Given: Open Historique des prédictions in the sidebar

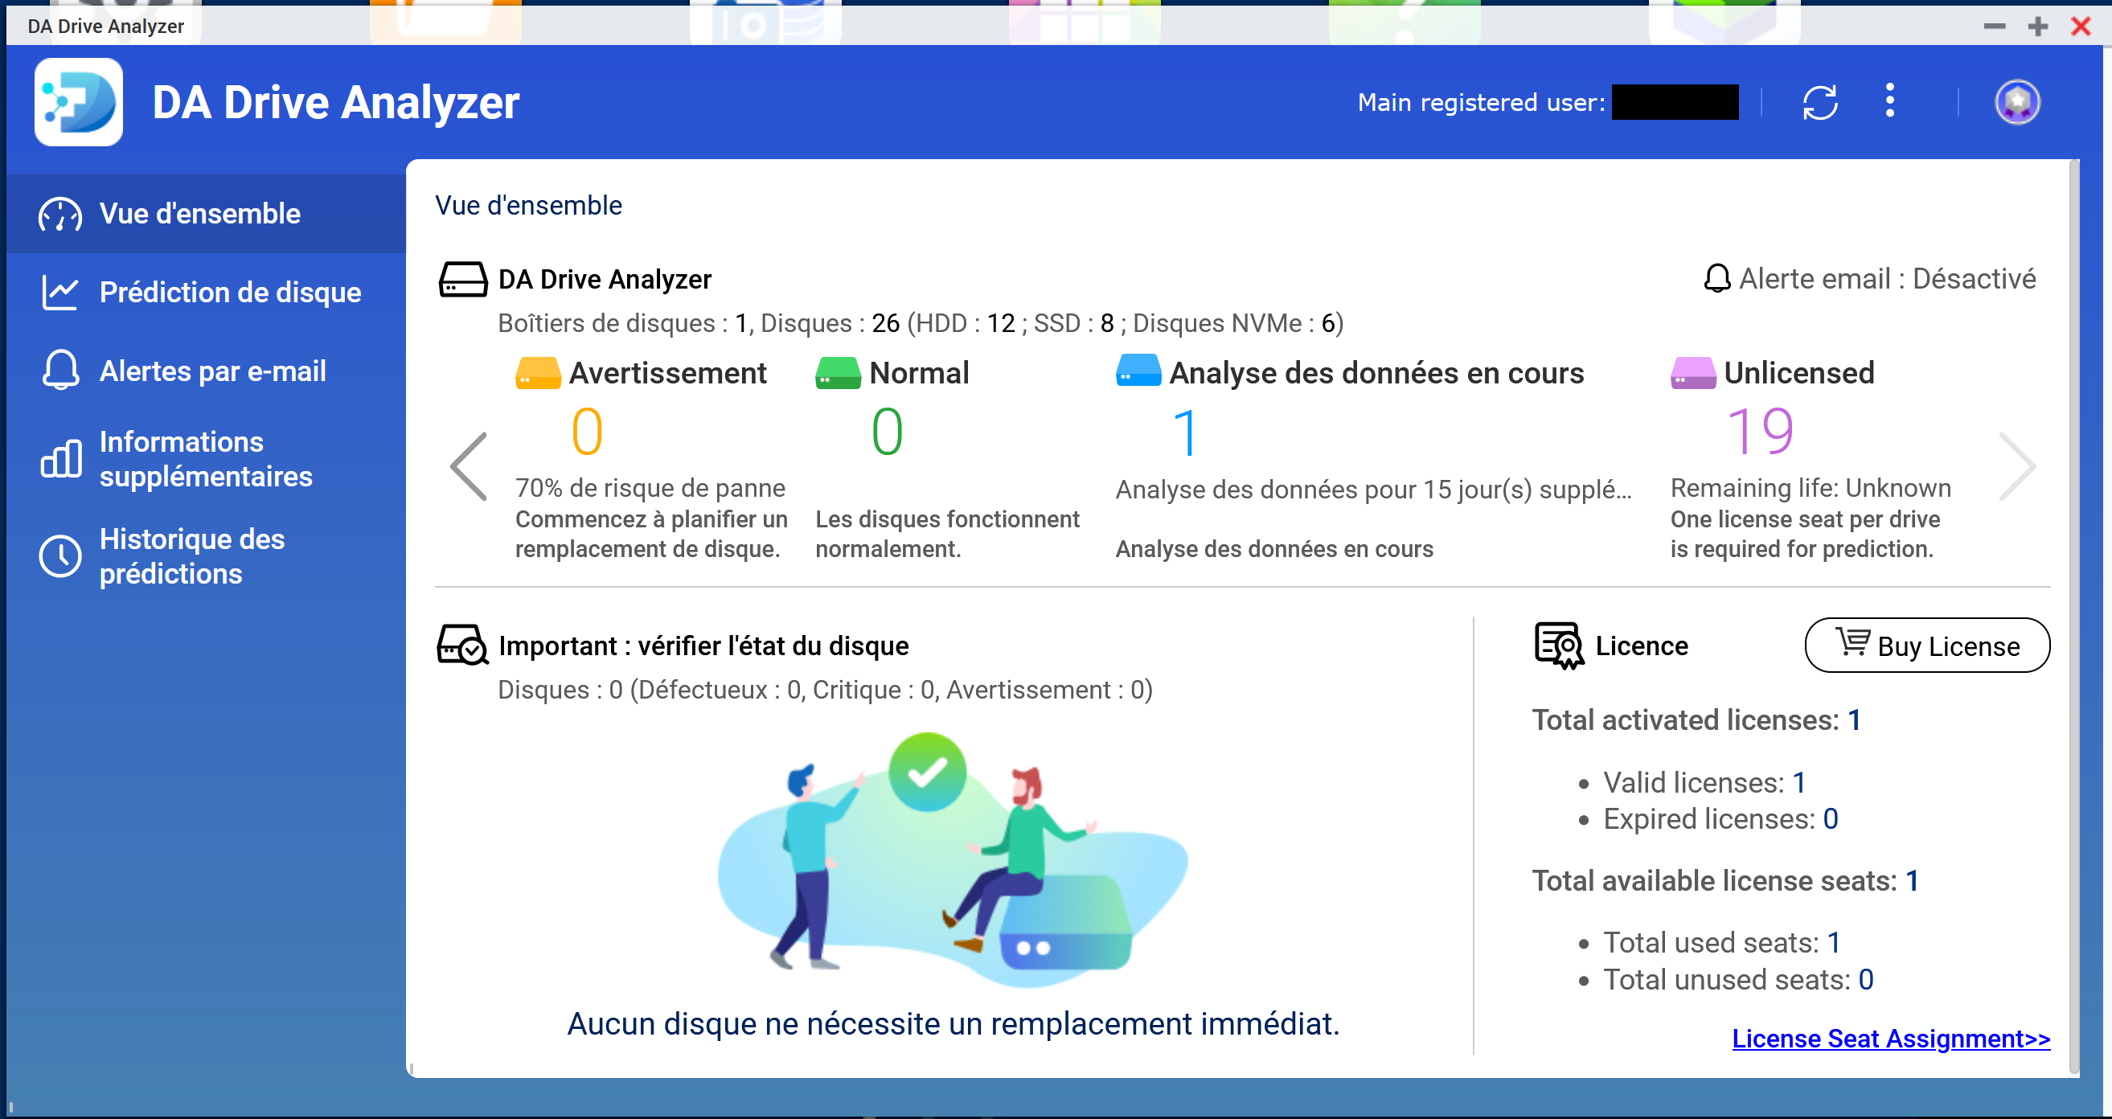Looking at the screenshot, I should (206, 556).
